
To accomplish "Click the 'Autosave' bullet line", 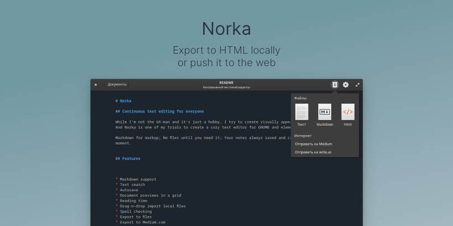I will (127, 190).
